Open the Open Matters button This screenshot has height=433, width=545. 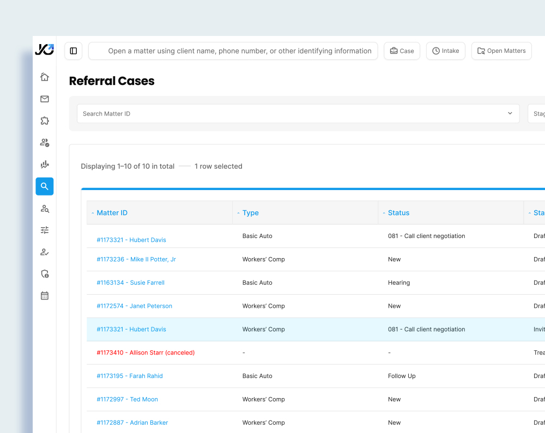pyautogui.click(x=501, y=51)
